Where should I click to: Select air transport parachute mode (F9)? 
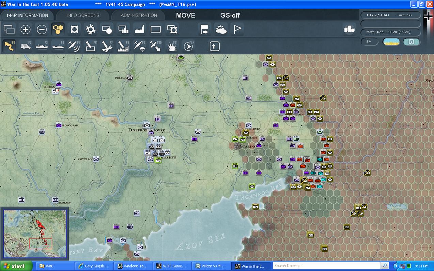(140, 46)
